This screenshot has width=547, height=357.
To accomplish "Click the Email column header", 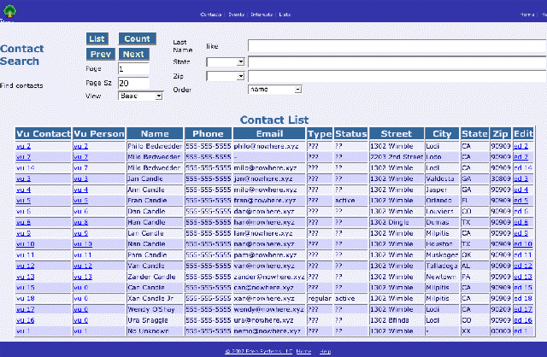I will click(x=270, y=133).
